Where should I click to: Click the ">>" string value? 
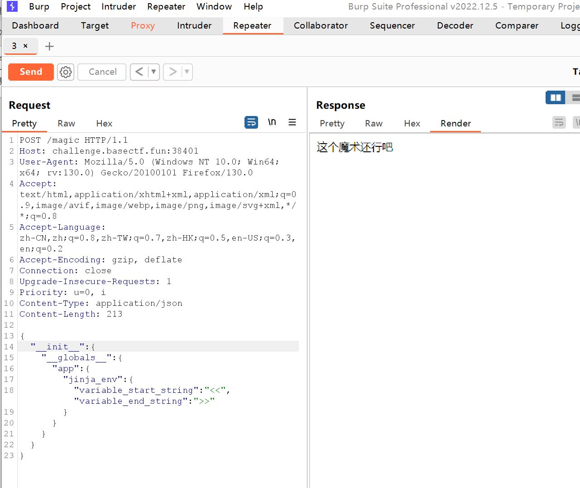click(204, 401)
